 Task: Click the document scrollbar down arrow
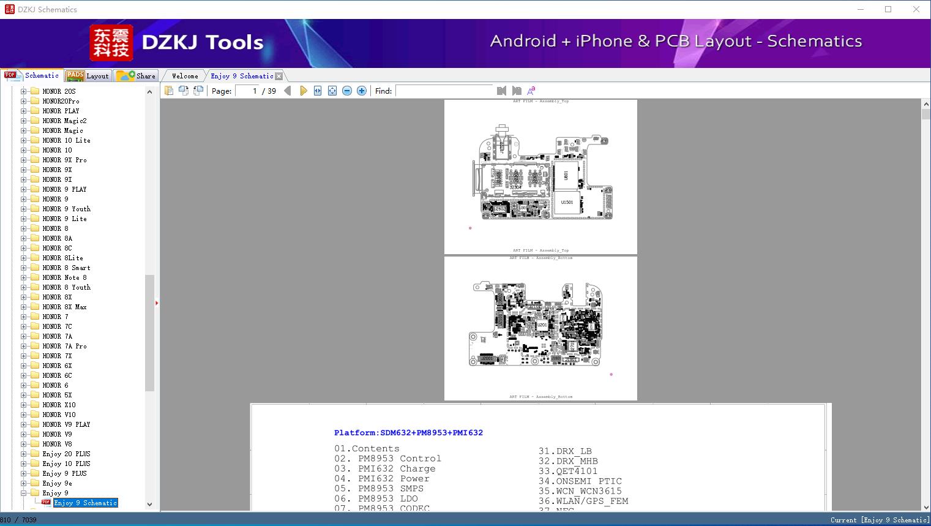[x=926, y=507]
